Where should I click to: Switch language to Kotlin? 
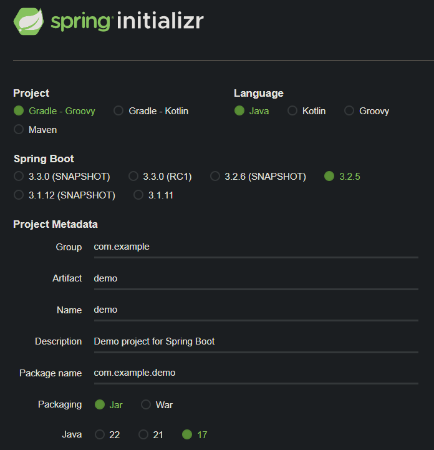click(292, 111)
